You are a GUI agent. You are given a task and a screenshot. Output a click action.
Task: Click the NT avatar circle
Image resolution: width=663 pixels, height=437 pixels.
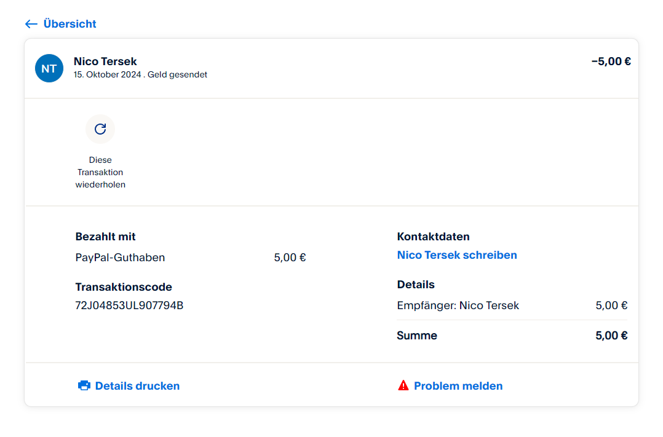point(49,68)
